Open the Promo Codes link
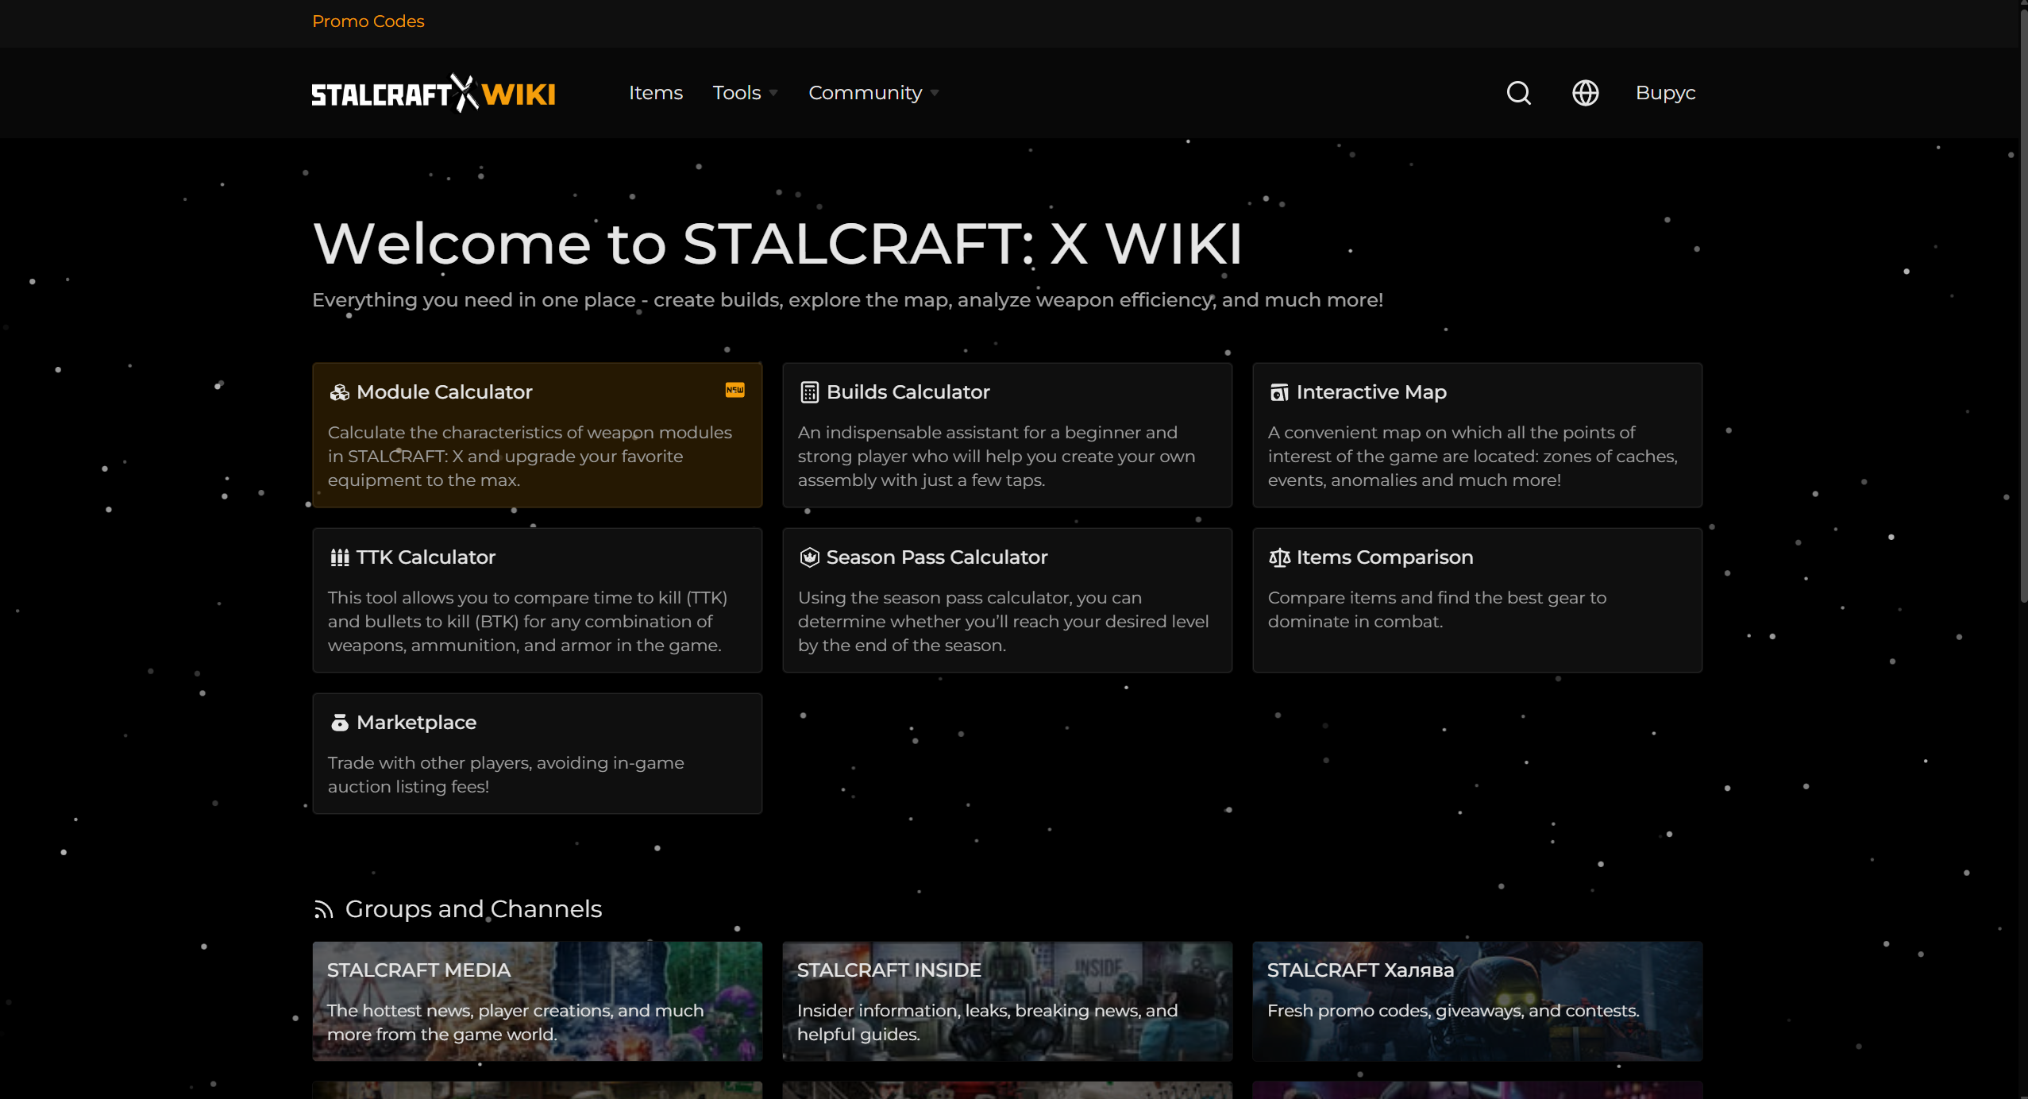 368,21
